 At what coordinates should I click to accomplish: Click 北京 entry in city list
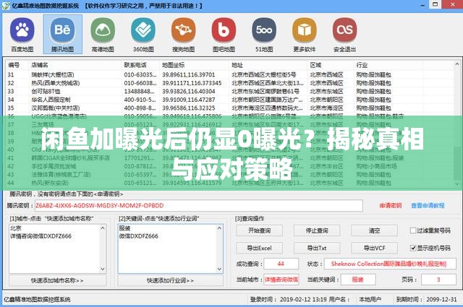[x=16, y=228]
